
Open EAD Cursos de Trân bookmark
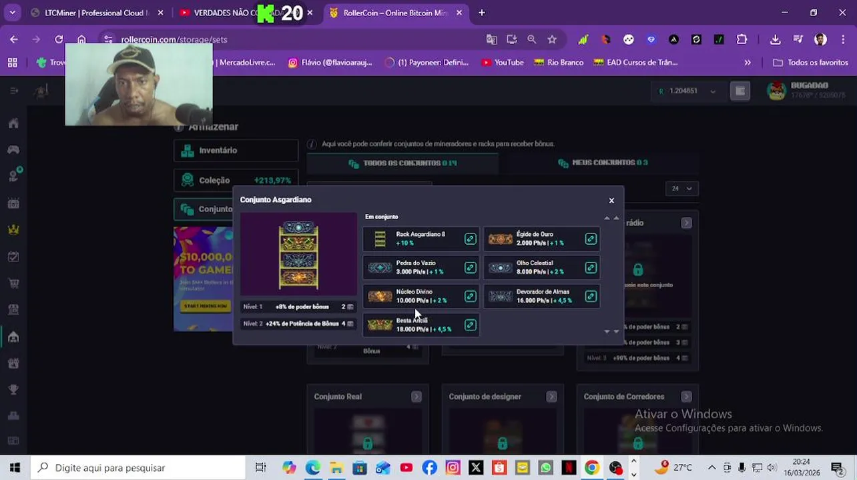pyautogui.click(x=635, y=63)
